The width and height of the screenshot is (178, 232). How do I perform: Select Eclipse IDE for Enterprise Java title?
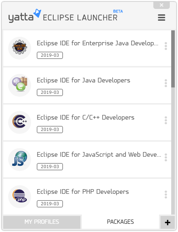click(x=98, y=43)
